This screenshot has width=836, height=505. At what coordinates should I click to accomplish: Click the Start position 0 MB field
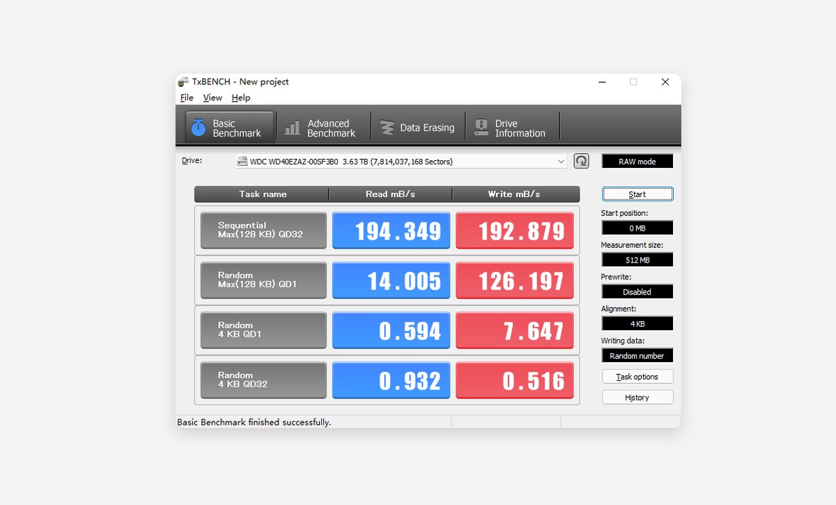click(x=637, y=228)
